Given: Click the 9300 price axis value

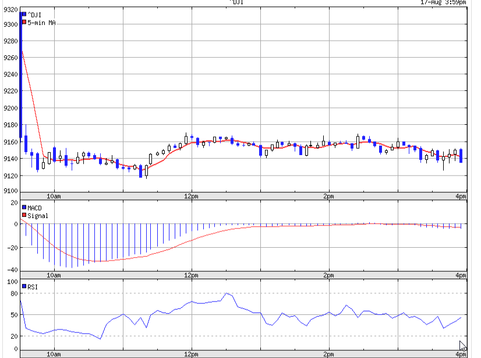Looking at the screenshot, I should (x=10, y=24).
